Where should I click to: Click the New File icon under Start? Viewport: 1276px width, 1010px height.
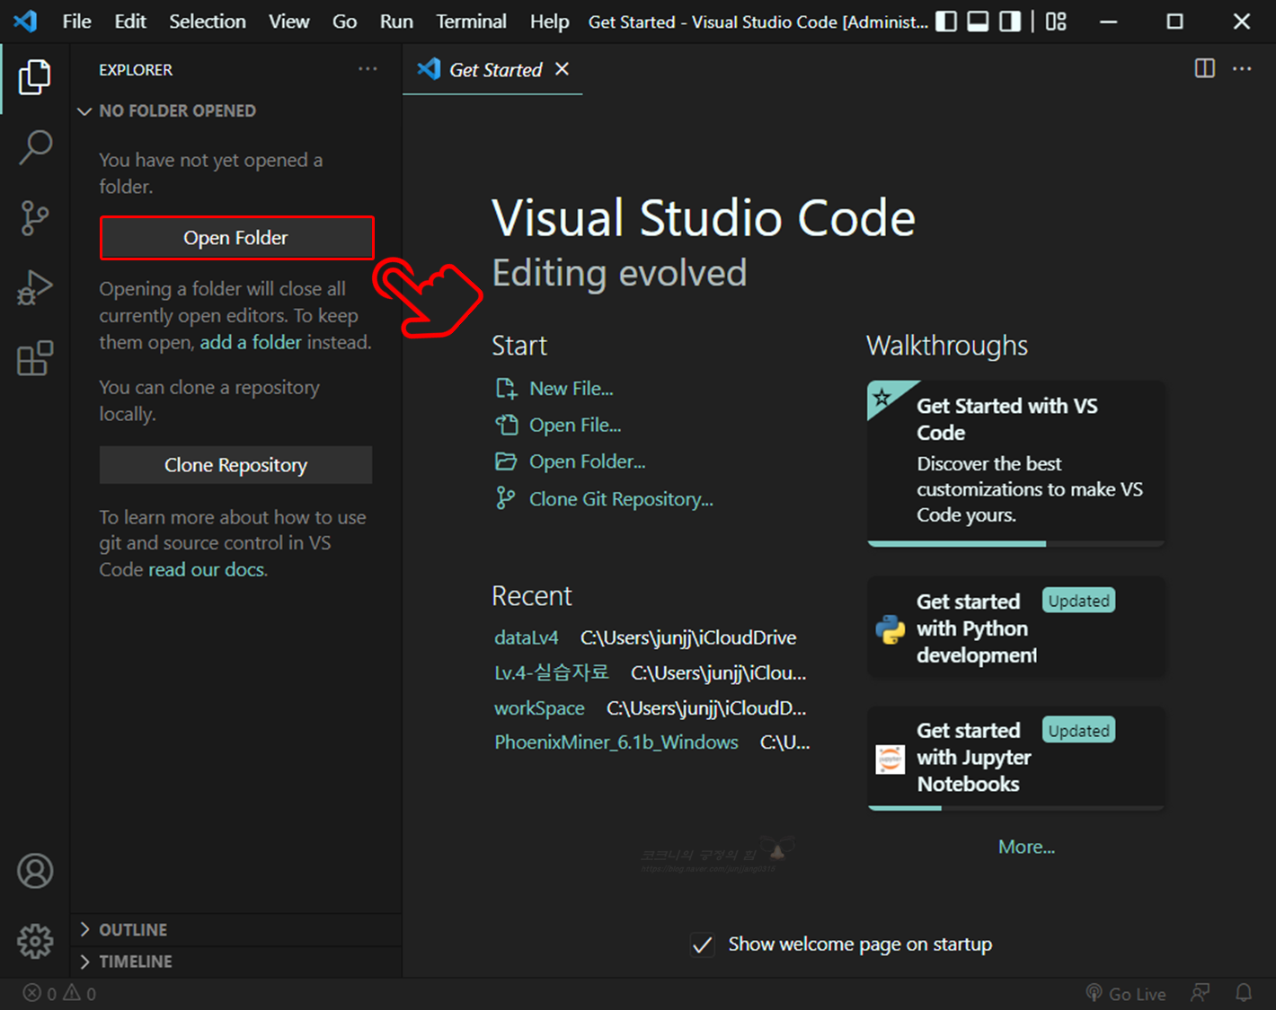click(506, 389)
